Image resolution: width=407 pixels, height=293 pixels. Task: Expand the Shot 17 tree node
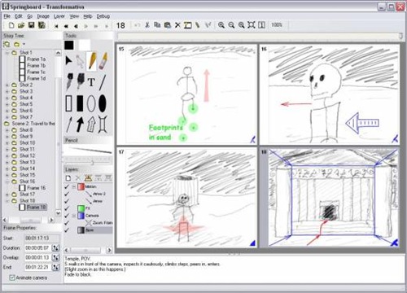click(x=7, y=195)
